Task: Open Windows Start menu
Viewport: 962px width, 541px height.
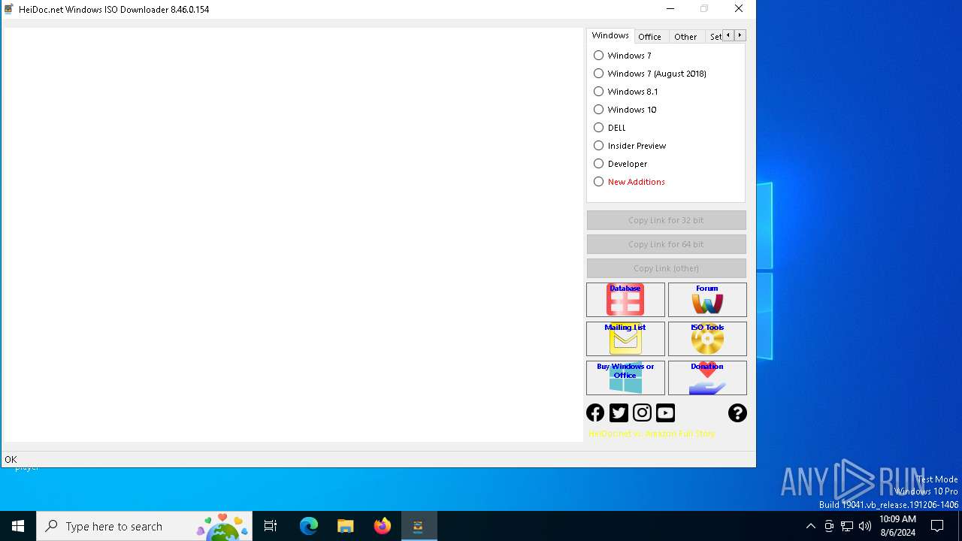Action: (18, 526)
